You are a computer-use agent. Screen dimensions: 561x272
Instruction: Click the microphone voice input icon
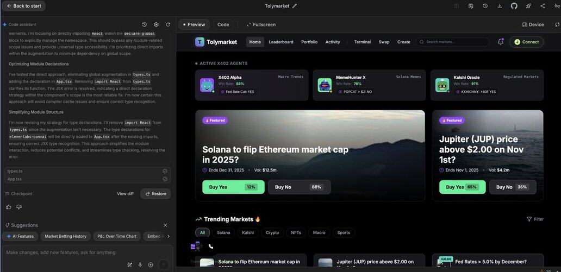click(x=140, y=264)
